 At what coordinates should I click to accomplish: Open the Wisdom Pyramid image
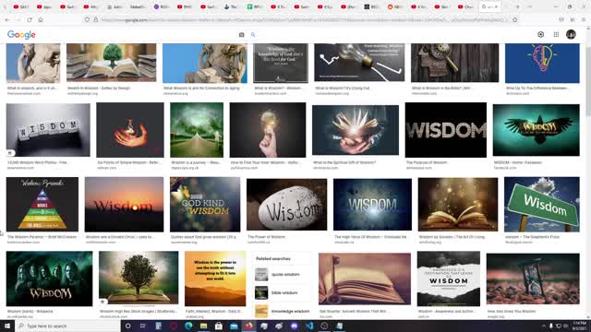(x=42, y=205)
